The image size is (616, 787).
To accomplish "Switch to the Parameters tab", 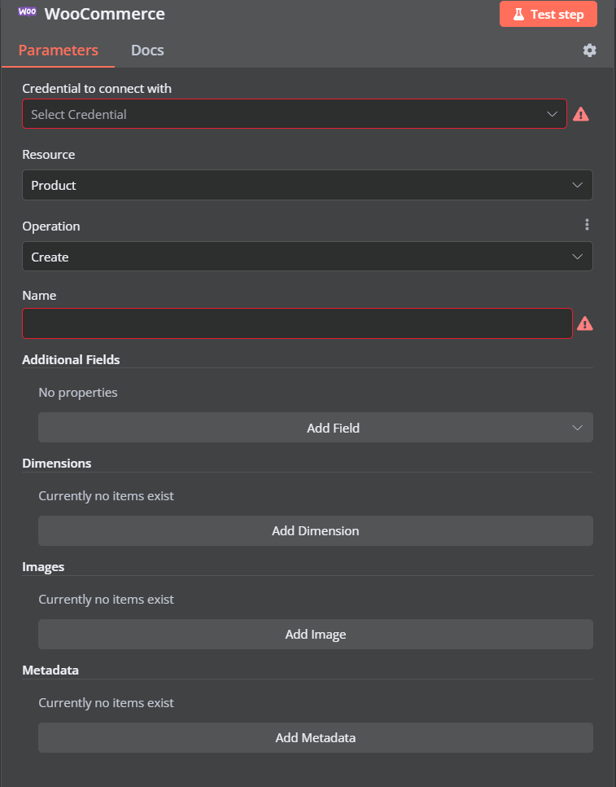I will [58, 51].
